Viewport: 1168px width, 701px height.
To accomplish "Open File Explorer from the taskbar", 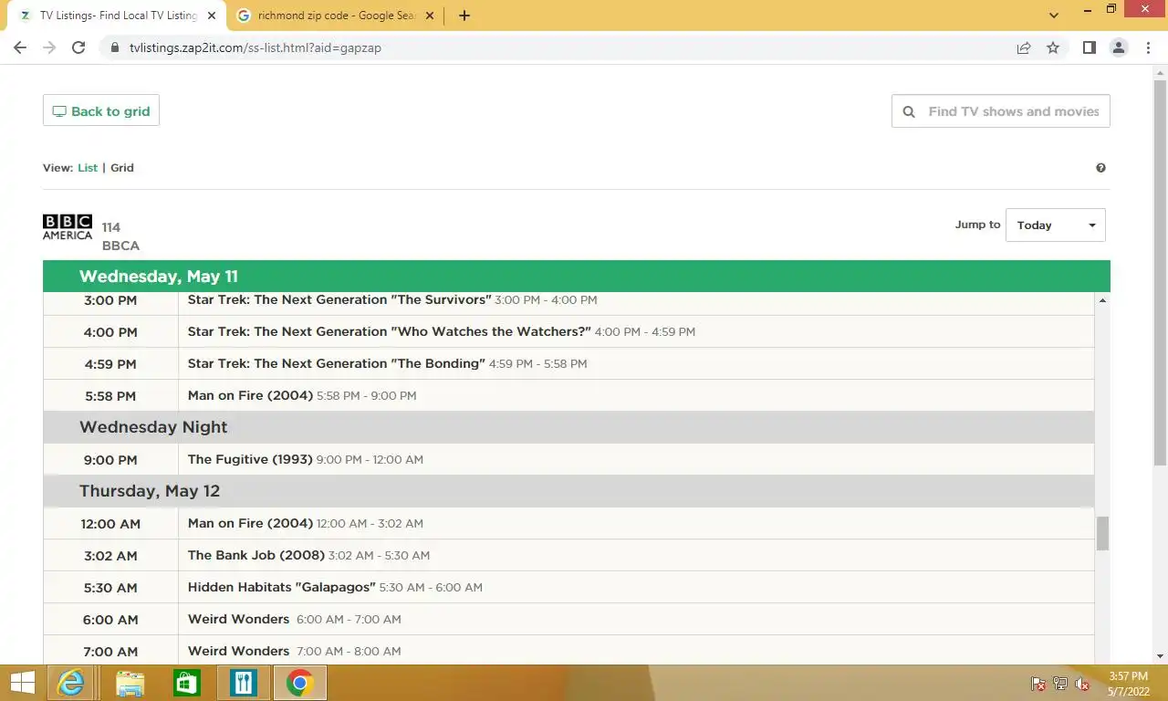I will point(130,683).
